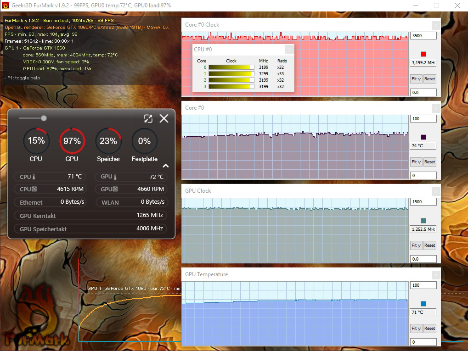Click Fit y in Core #0 temperature graph
This screenshot has width=468, height=351.
(416, 162)
